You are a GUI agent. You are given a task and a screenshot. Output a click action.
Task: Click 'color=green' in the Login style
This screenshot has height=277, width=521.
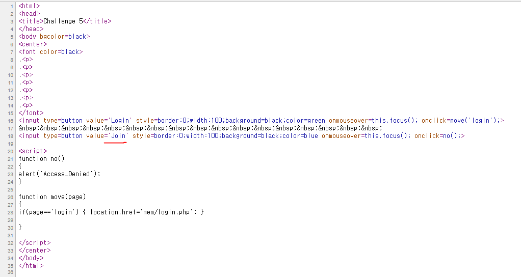(305, 120)
